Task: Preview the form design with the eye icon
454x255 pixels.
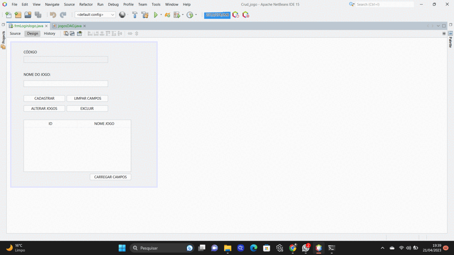Action: (x=79, y=33)
